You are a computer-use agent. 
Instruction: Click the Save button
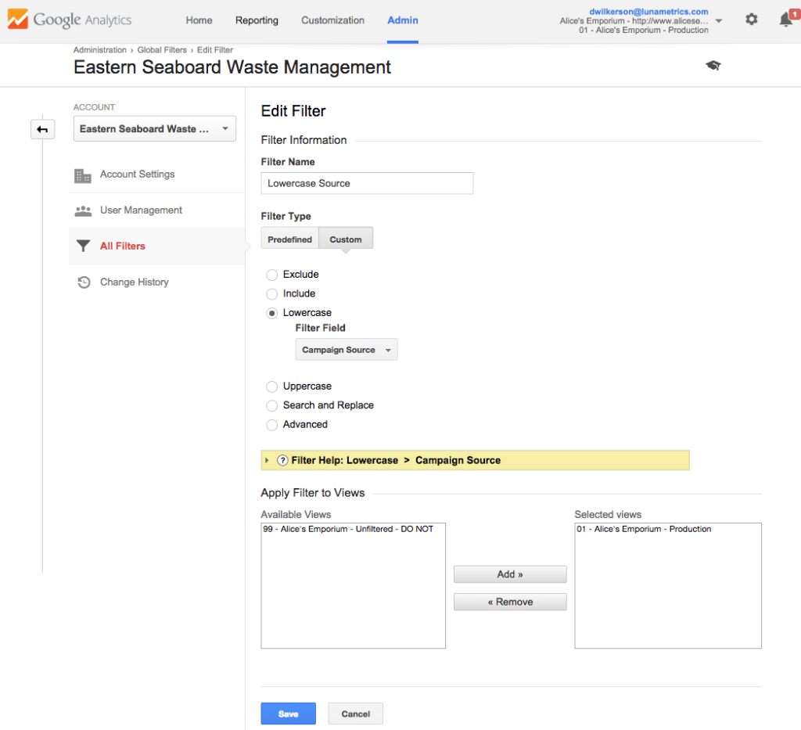[x=288, y=714]
